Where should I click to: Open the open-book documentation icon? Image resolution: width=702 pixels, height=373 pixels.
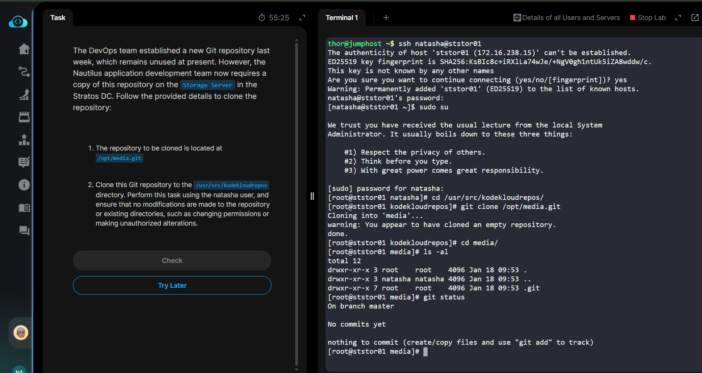(24, 208)
